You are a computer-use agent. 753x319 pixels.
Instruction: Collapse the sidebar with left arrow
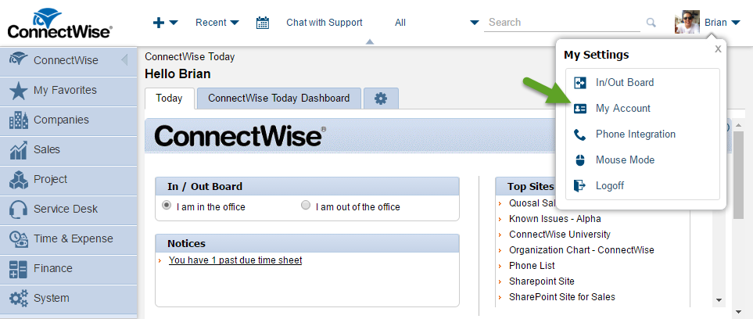(x=124, y=60)
